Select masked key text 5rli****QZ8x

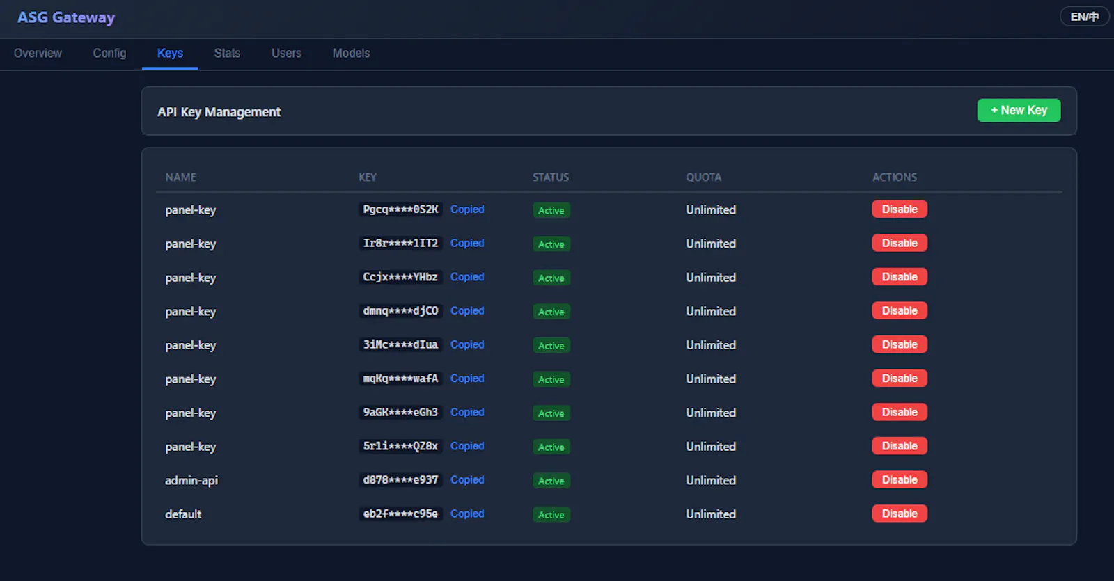pos(400,446)
